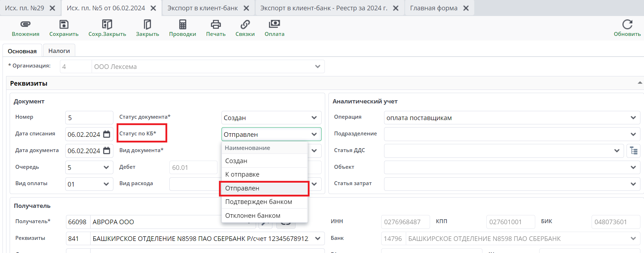Click the Сохранить save icon
The width and height of the screenshot is (644, 253).
pos(64,25)
